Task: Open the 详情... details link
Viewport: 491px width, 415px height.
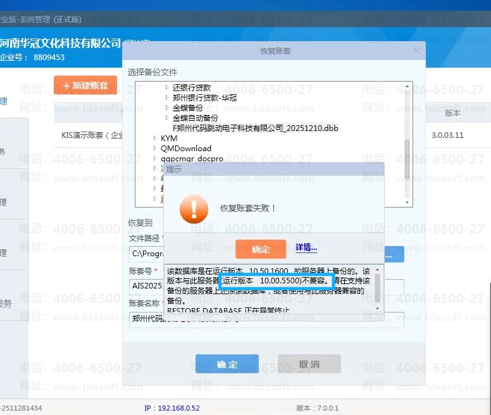Action: (x=306, y=248)
